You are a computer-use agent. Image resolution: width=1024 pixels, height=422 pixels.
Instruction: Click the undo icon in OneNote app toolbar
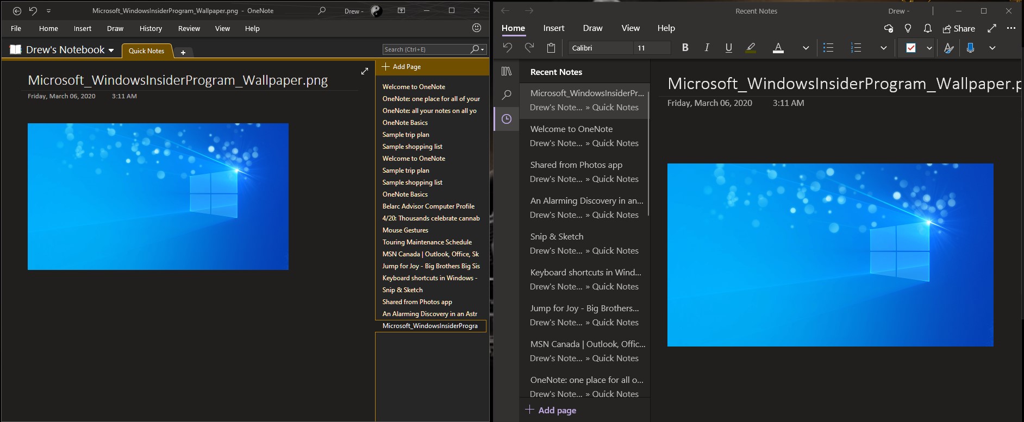pos(508,48)
